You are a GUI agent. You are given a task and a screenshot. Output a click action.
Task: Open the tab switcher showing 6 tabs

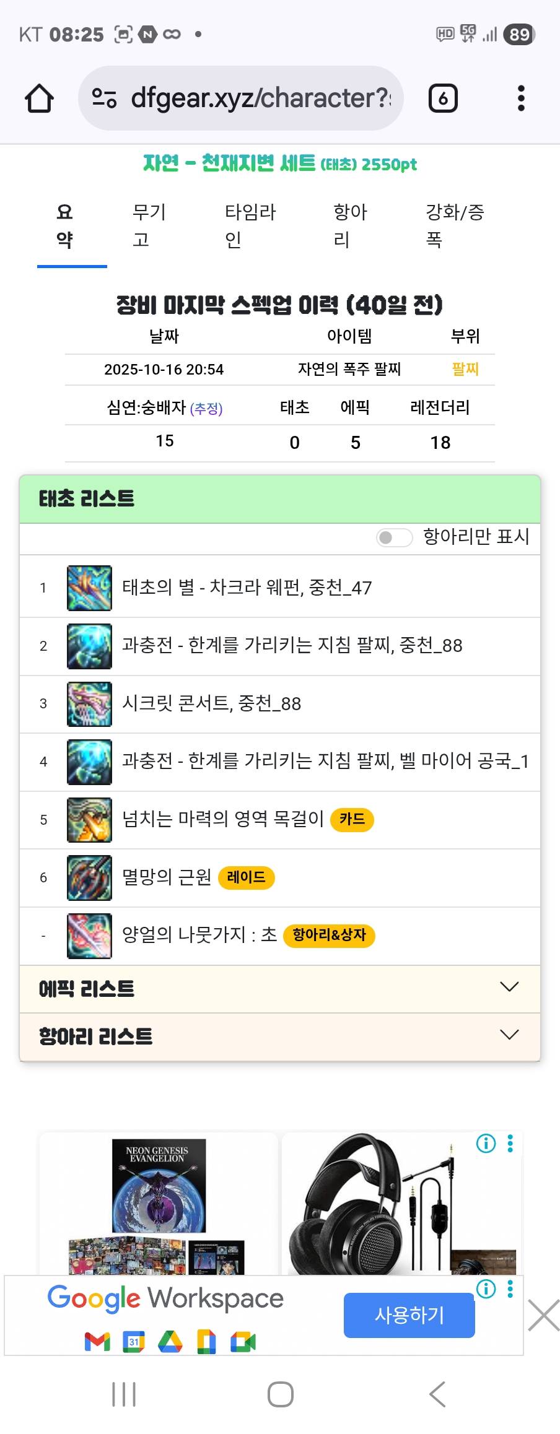443,98
